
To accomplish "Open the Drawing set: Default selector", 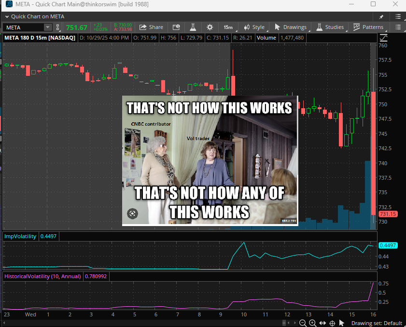I will click(x=377, y=323).
